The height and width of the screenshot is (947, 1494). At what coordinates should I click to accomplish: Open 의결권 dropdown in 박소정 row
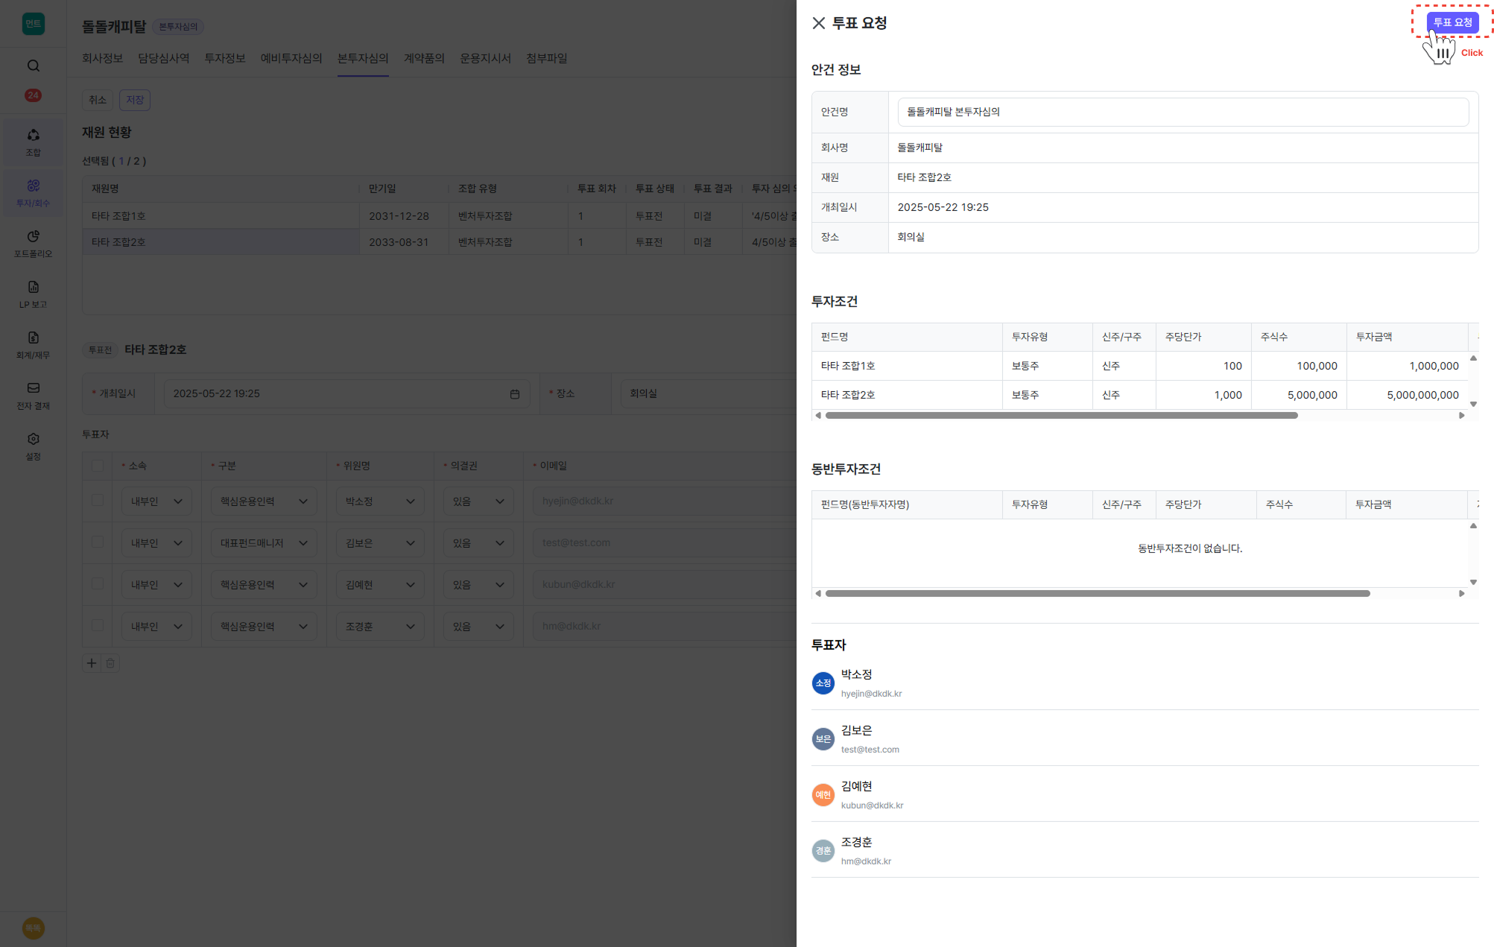click(x=478, y=501)
